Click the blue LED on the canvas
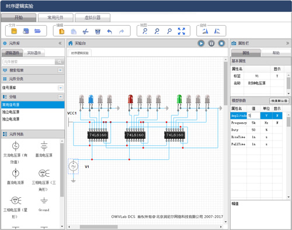This screenshot has height=230, width=292. [91, 99]
